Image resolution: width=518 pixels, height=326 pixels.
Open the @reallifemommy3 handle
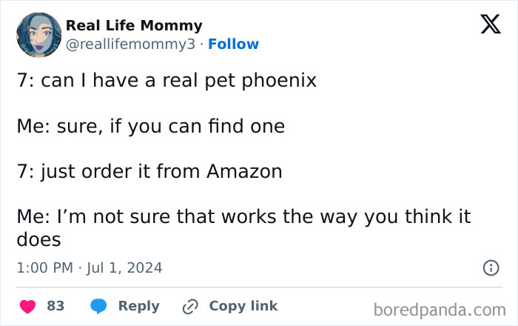coord(132,44)
